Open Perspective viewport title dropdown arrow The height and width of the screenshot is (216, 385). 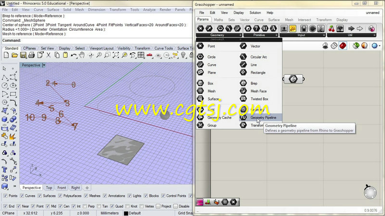click(x=44, y=65)
